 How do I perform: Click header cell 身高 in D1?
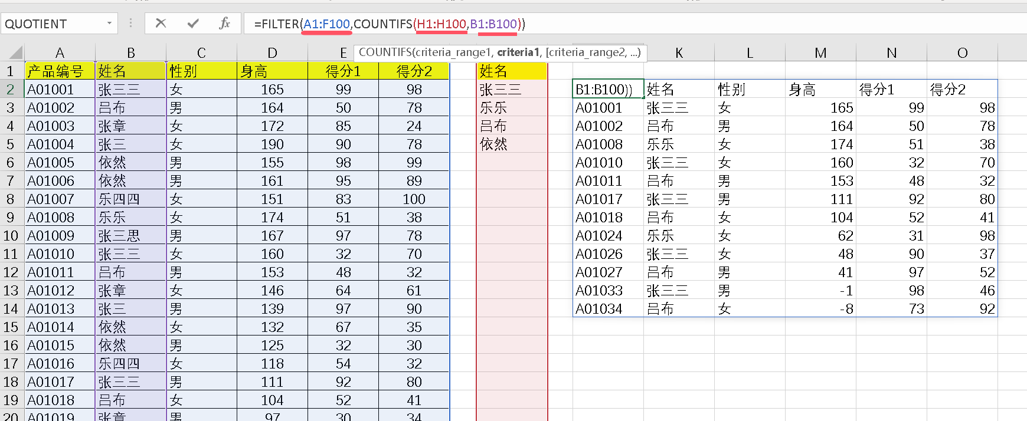click(272, 71)
